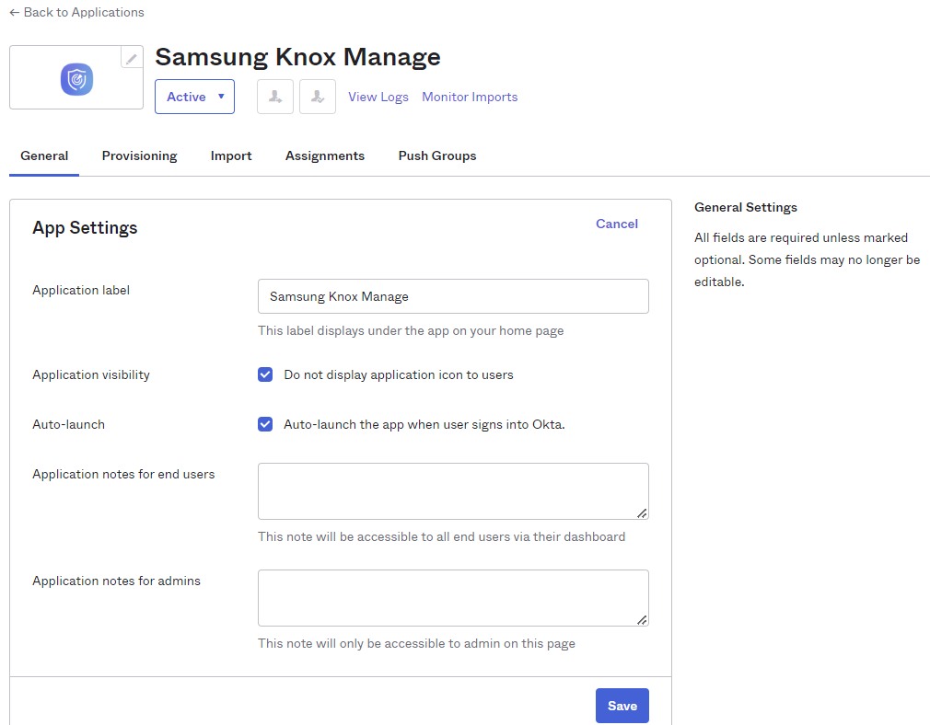
Task: Open the Active status dropdown
Action: 194,97
